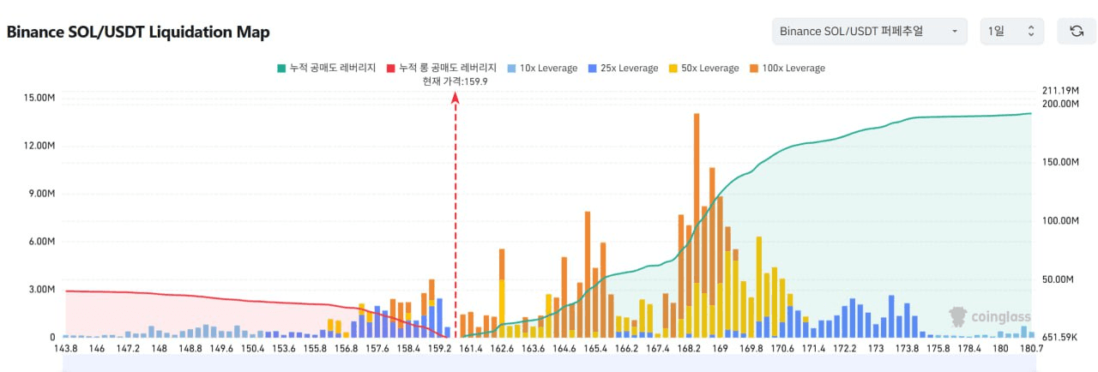Click the red 누적 롱 공매도 레버리지 color swatch
Screen dimensions: 1098x372
(x=390, y=68)
